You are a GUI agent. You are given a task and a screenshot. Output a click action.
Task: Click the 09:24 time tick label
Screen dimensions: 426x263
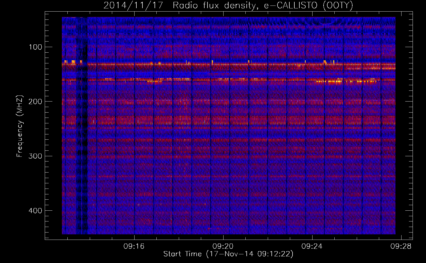(312, 246)
